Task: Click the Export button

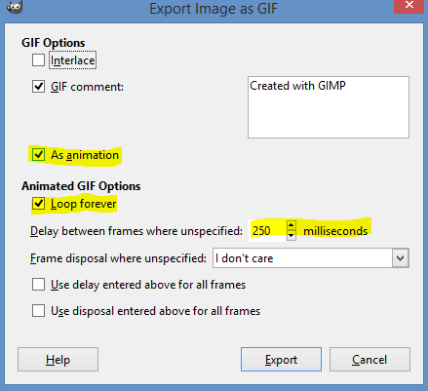Action: point(281,360)
